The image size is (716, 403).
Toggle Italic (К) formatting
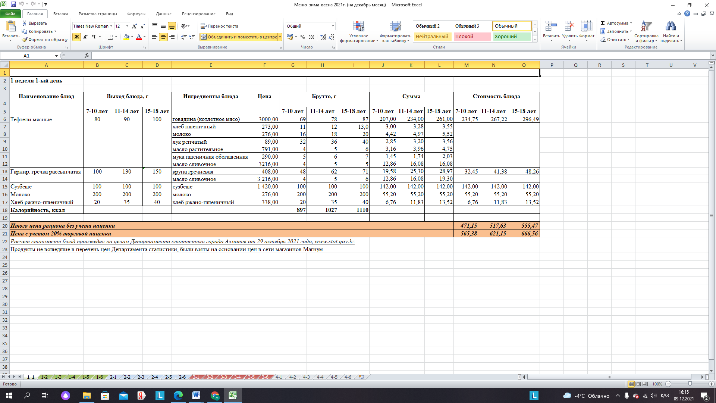(85, 37)
